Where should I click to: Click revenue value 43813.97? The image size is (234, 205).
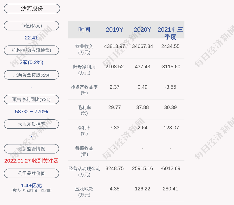coord(114,46)
